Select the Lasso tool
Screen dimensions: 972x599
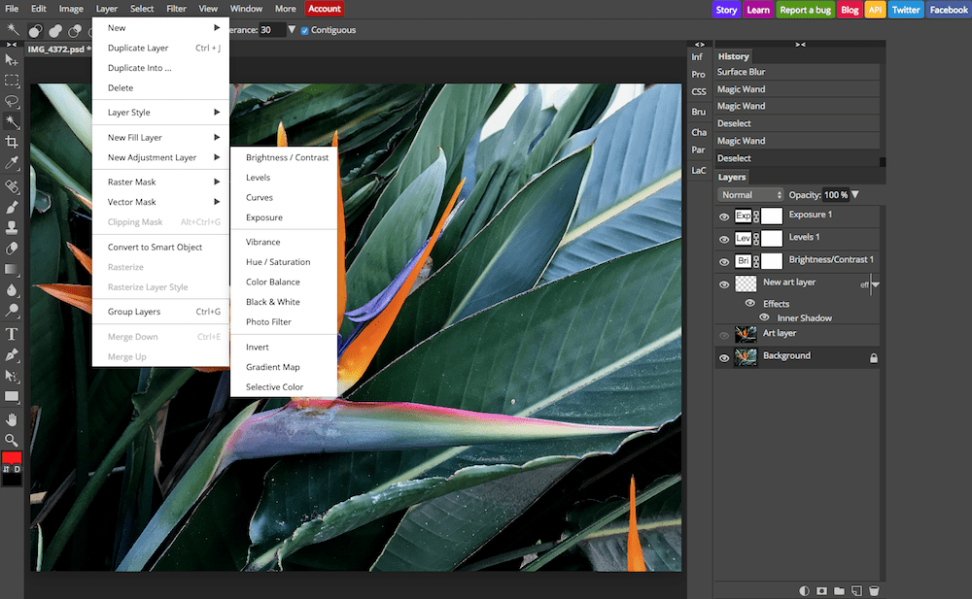[x=13, y=101]
